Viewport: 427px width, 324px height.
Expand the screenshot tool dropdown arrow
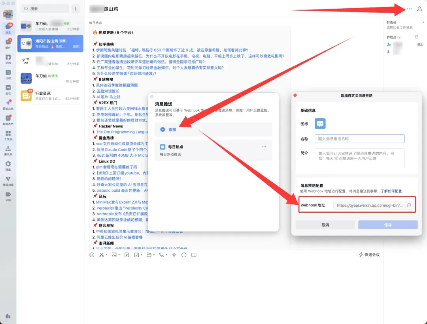point(106,255)
